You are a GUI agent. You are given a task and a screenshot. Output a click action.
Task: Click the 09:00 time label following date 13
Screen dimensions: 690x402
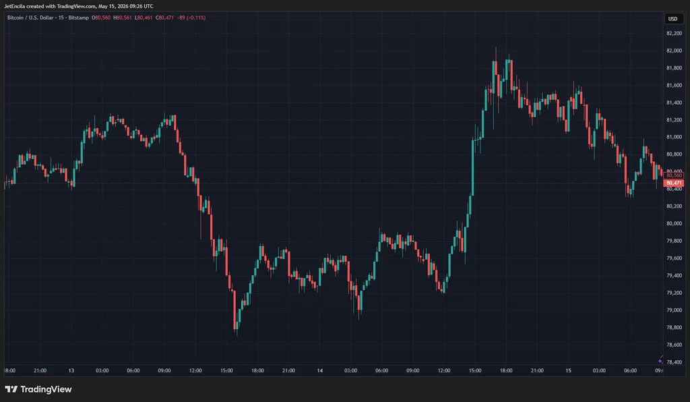click(x=164, y=371)
